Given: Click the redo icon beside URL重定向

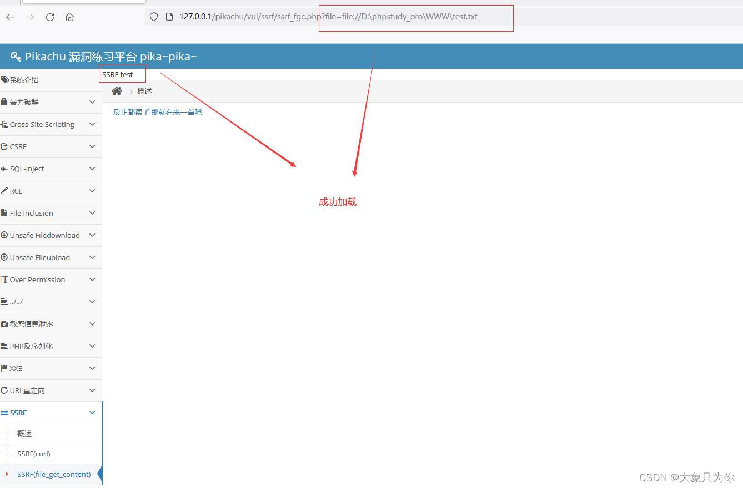Looking at the screenshot, I should click(4, 390).
